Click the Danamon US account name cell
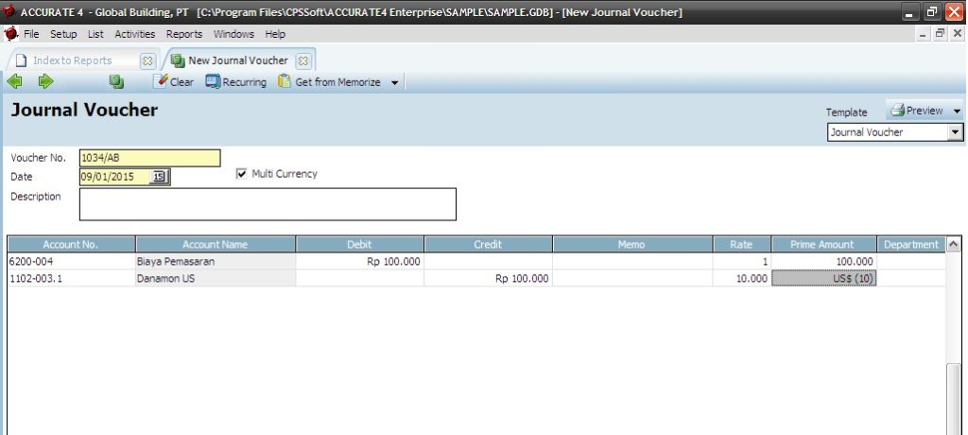Screen dimensions: 968x435 pos(216,278)
